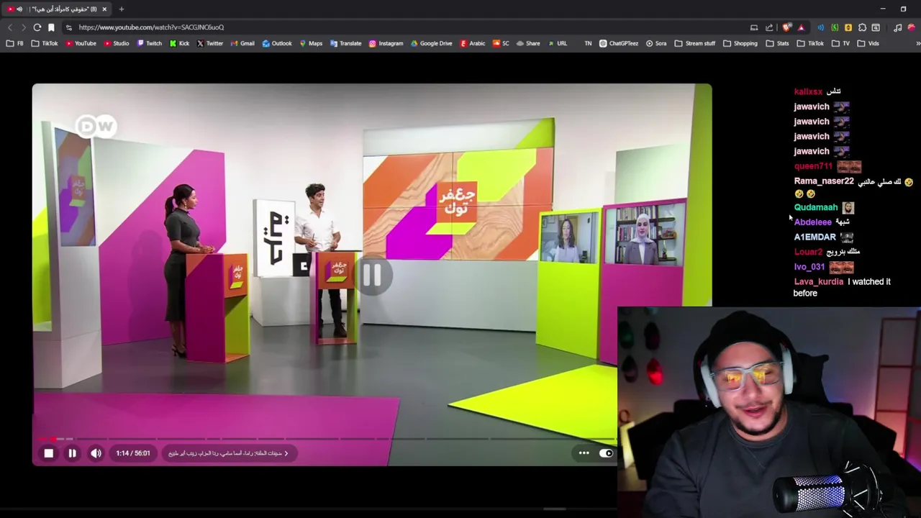Screen dimensions: 921x518
Task: Mute the video with the speaker icon
Action: [x=96, y=453]
